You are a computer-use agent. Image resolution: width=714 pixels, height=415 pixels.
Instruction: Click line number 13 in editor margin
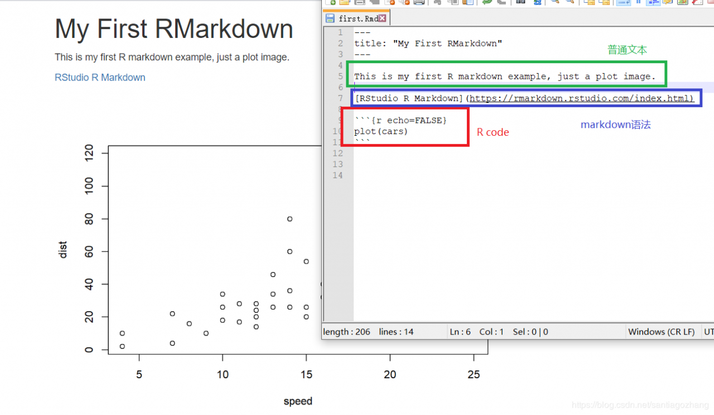[x=337, y=164]
